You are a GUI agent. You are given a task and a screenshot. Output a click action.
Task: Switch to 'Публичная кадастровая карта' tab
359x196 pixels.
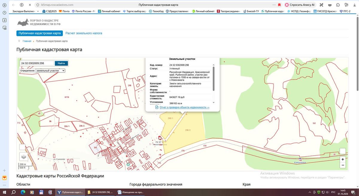tap(39, 33)
